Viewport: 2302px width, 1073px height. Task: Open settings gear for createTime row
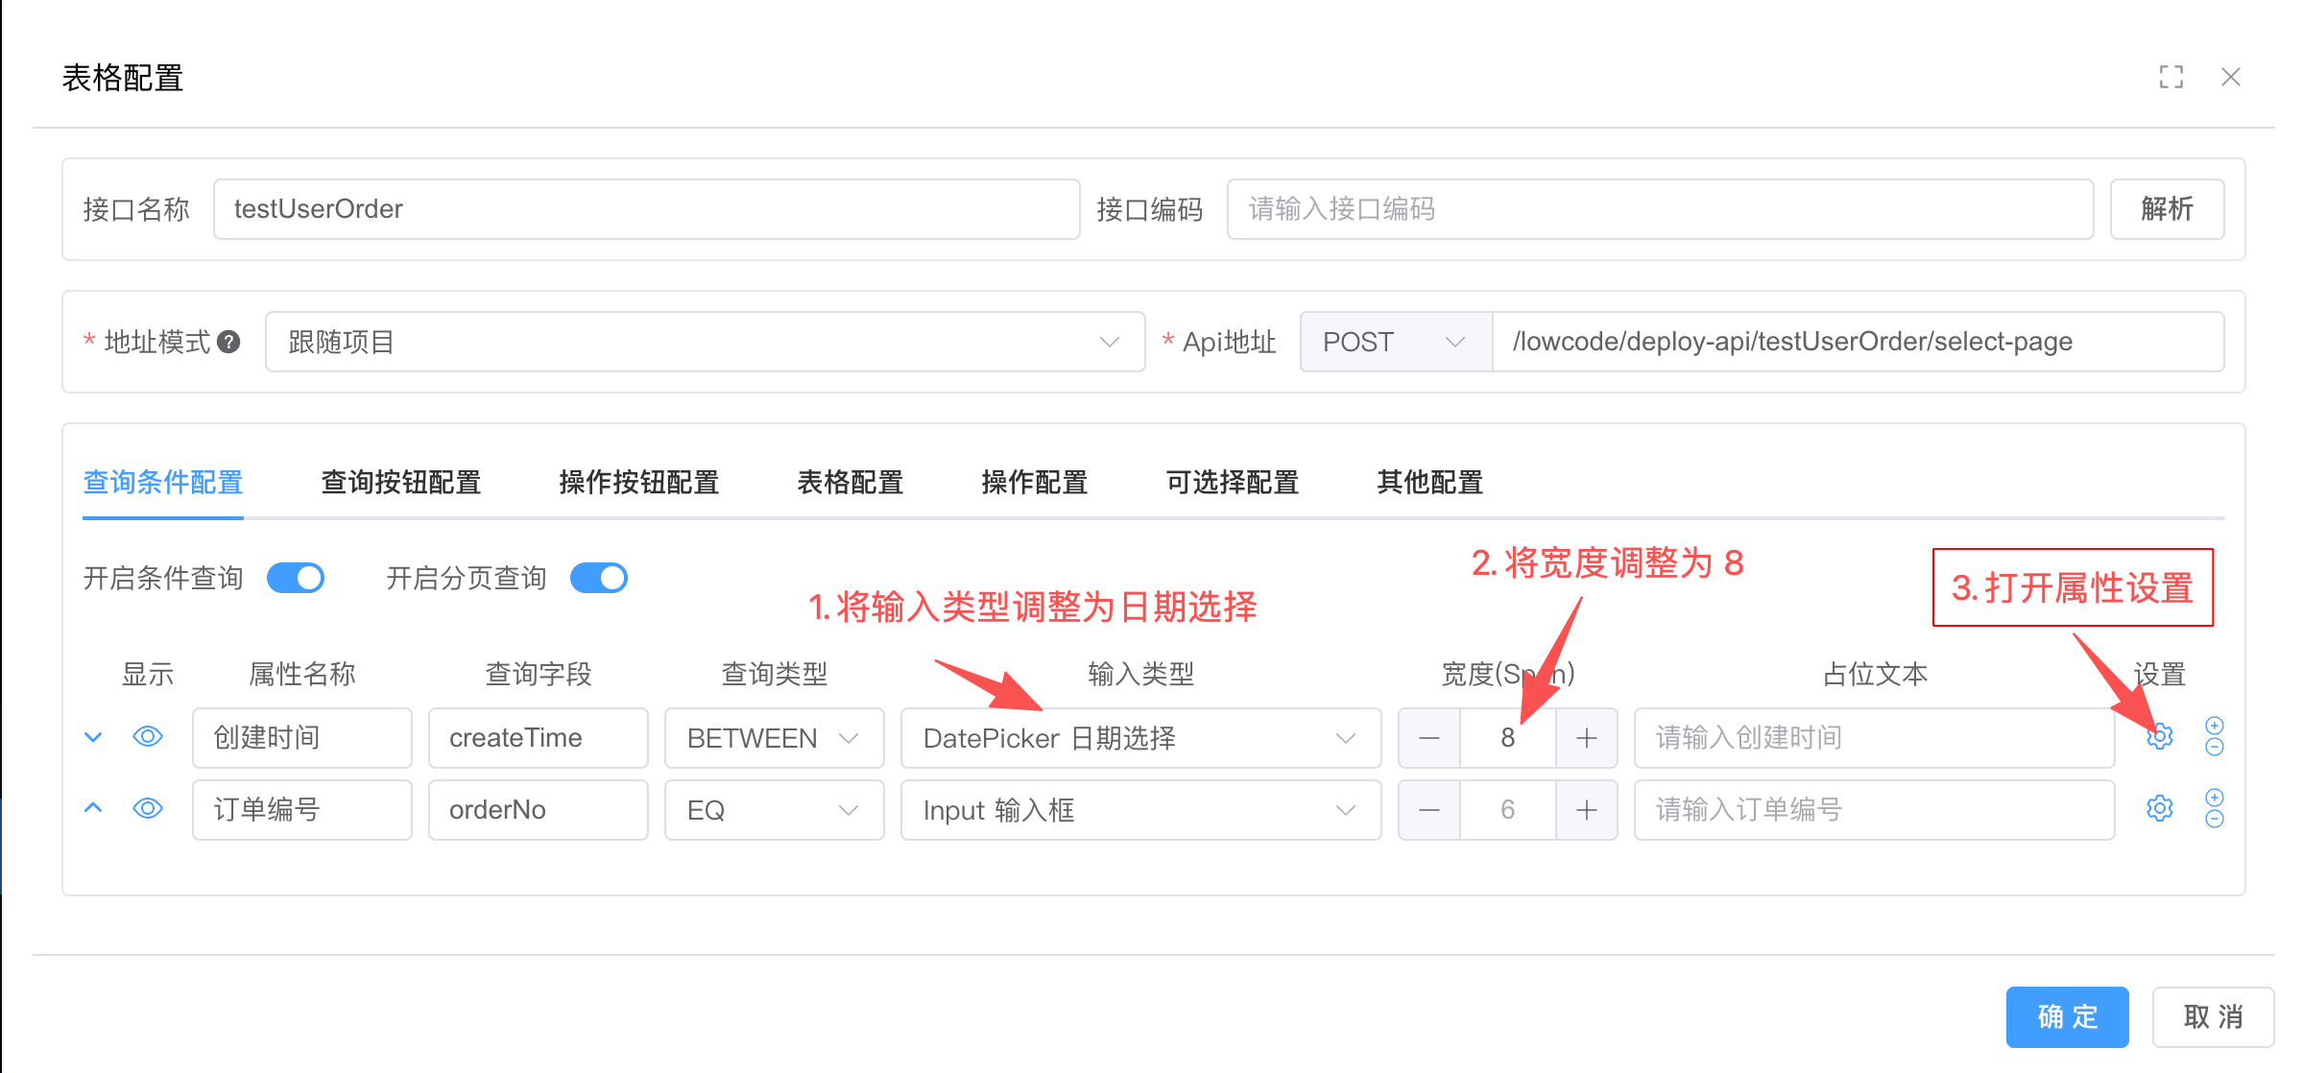(x=2159, y=737)
